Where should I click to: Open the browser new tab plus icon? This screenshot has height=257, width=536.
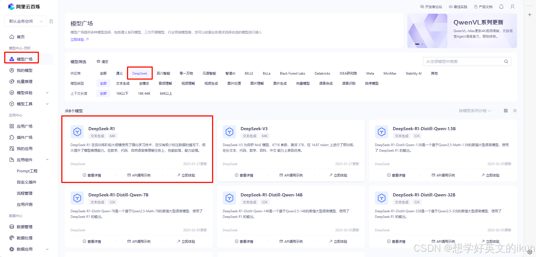(x=530, y=15)
